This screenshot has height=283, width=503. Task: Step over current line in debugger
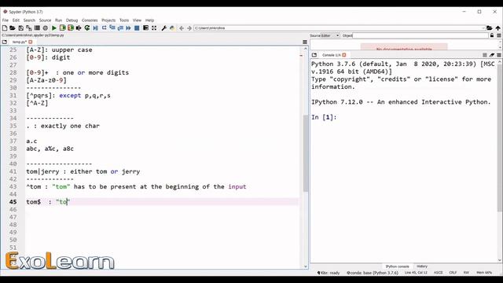[104, 28]
